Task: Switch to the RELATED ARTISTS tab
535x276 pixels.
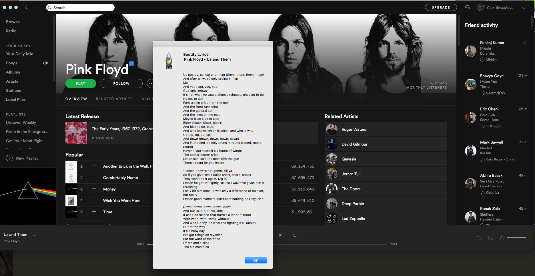Action: click(x=114, y=99)
